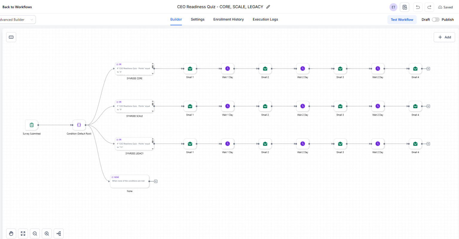Open Email 2 in SYNRGEE LEGACY branch
Viewport: 459px width, 239px height.
click(x=265, y=144)
